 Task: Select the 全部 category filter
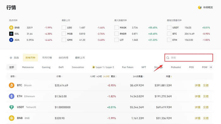point(12,67)
